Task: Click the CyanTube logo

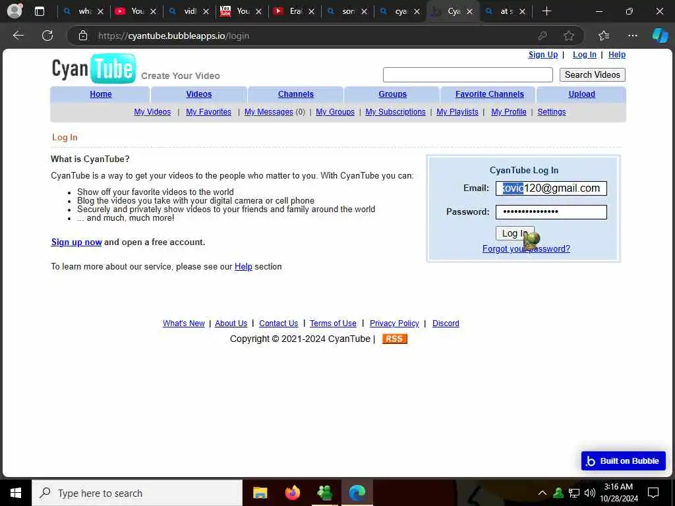Action: (x=94, y=68)
